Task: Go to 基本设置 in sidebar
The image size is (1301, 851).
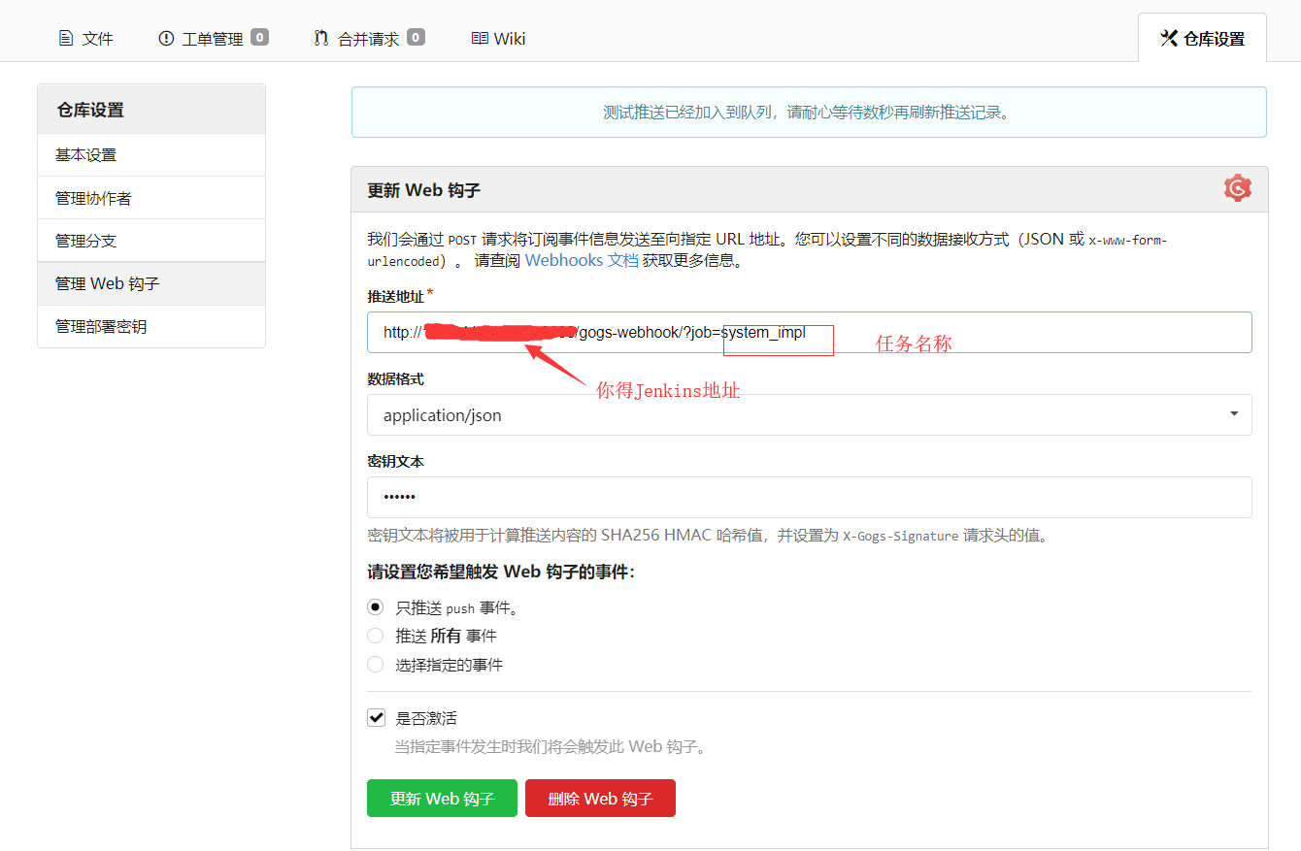Action: (x=85, y=155)
